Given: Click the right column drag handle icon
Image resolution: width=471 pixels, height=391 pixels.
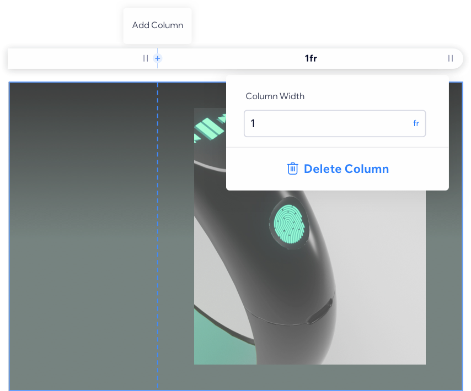Looking at the screenshot, I should pyautogui.click(x=451, y=58).
